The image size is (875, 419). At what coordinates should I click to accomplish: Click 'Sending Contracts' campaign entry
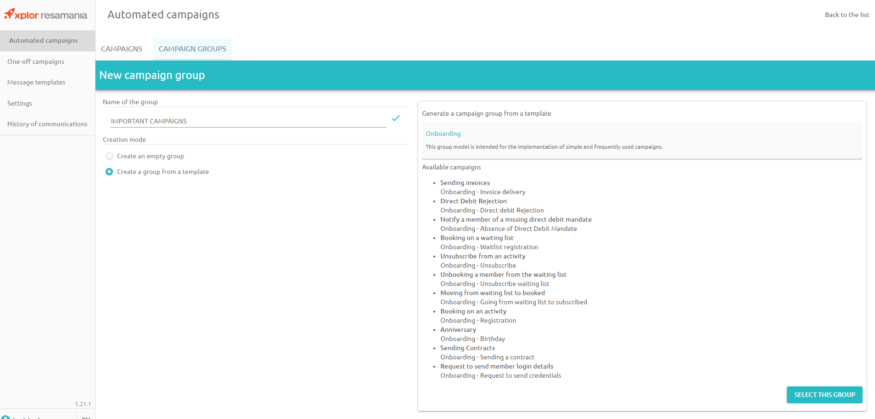pyautogui.click(x=467, y=348)
